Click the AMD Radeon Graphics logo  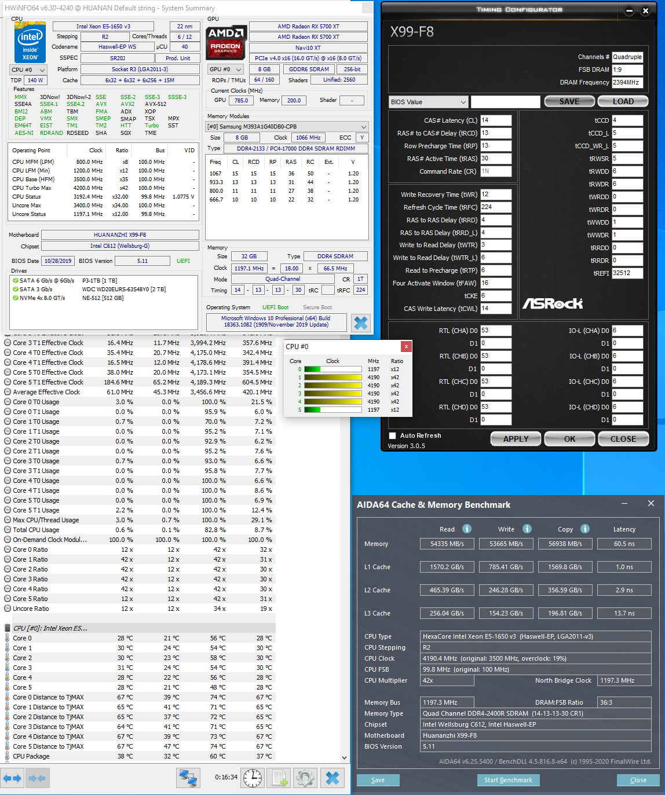225,42
